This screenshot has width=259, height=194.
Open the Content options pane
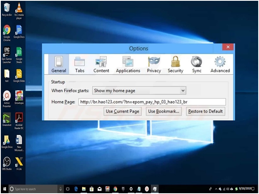coord(101,64)
